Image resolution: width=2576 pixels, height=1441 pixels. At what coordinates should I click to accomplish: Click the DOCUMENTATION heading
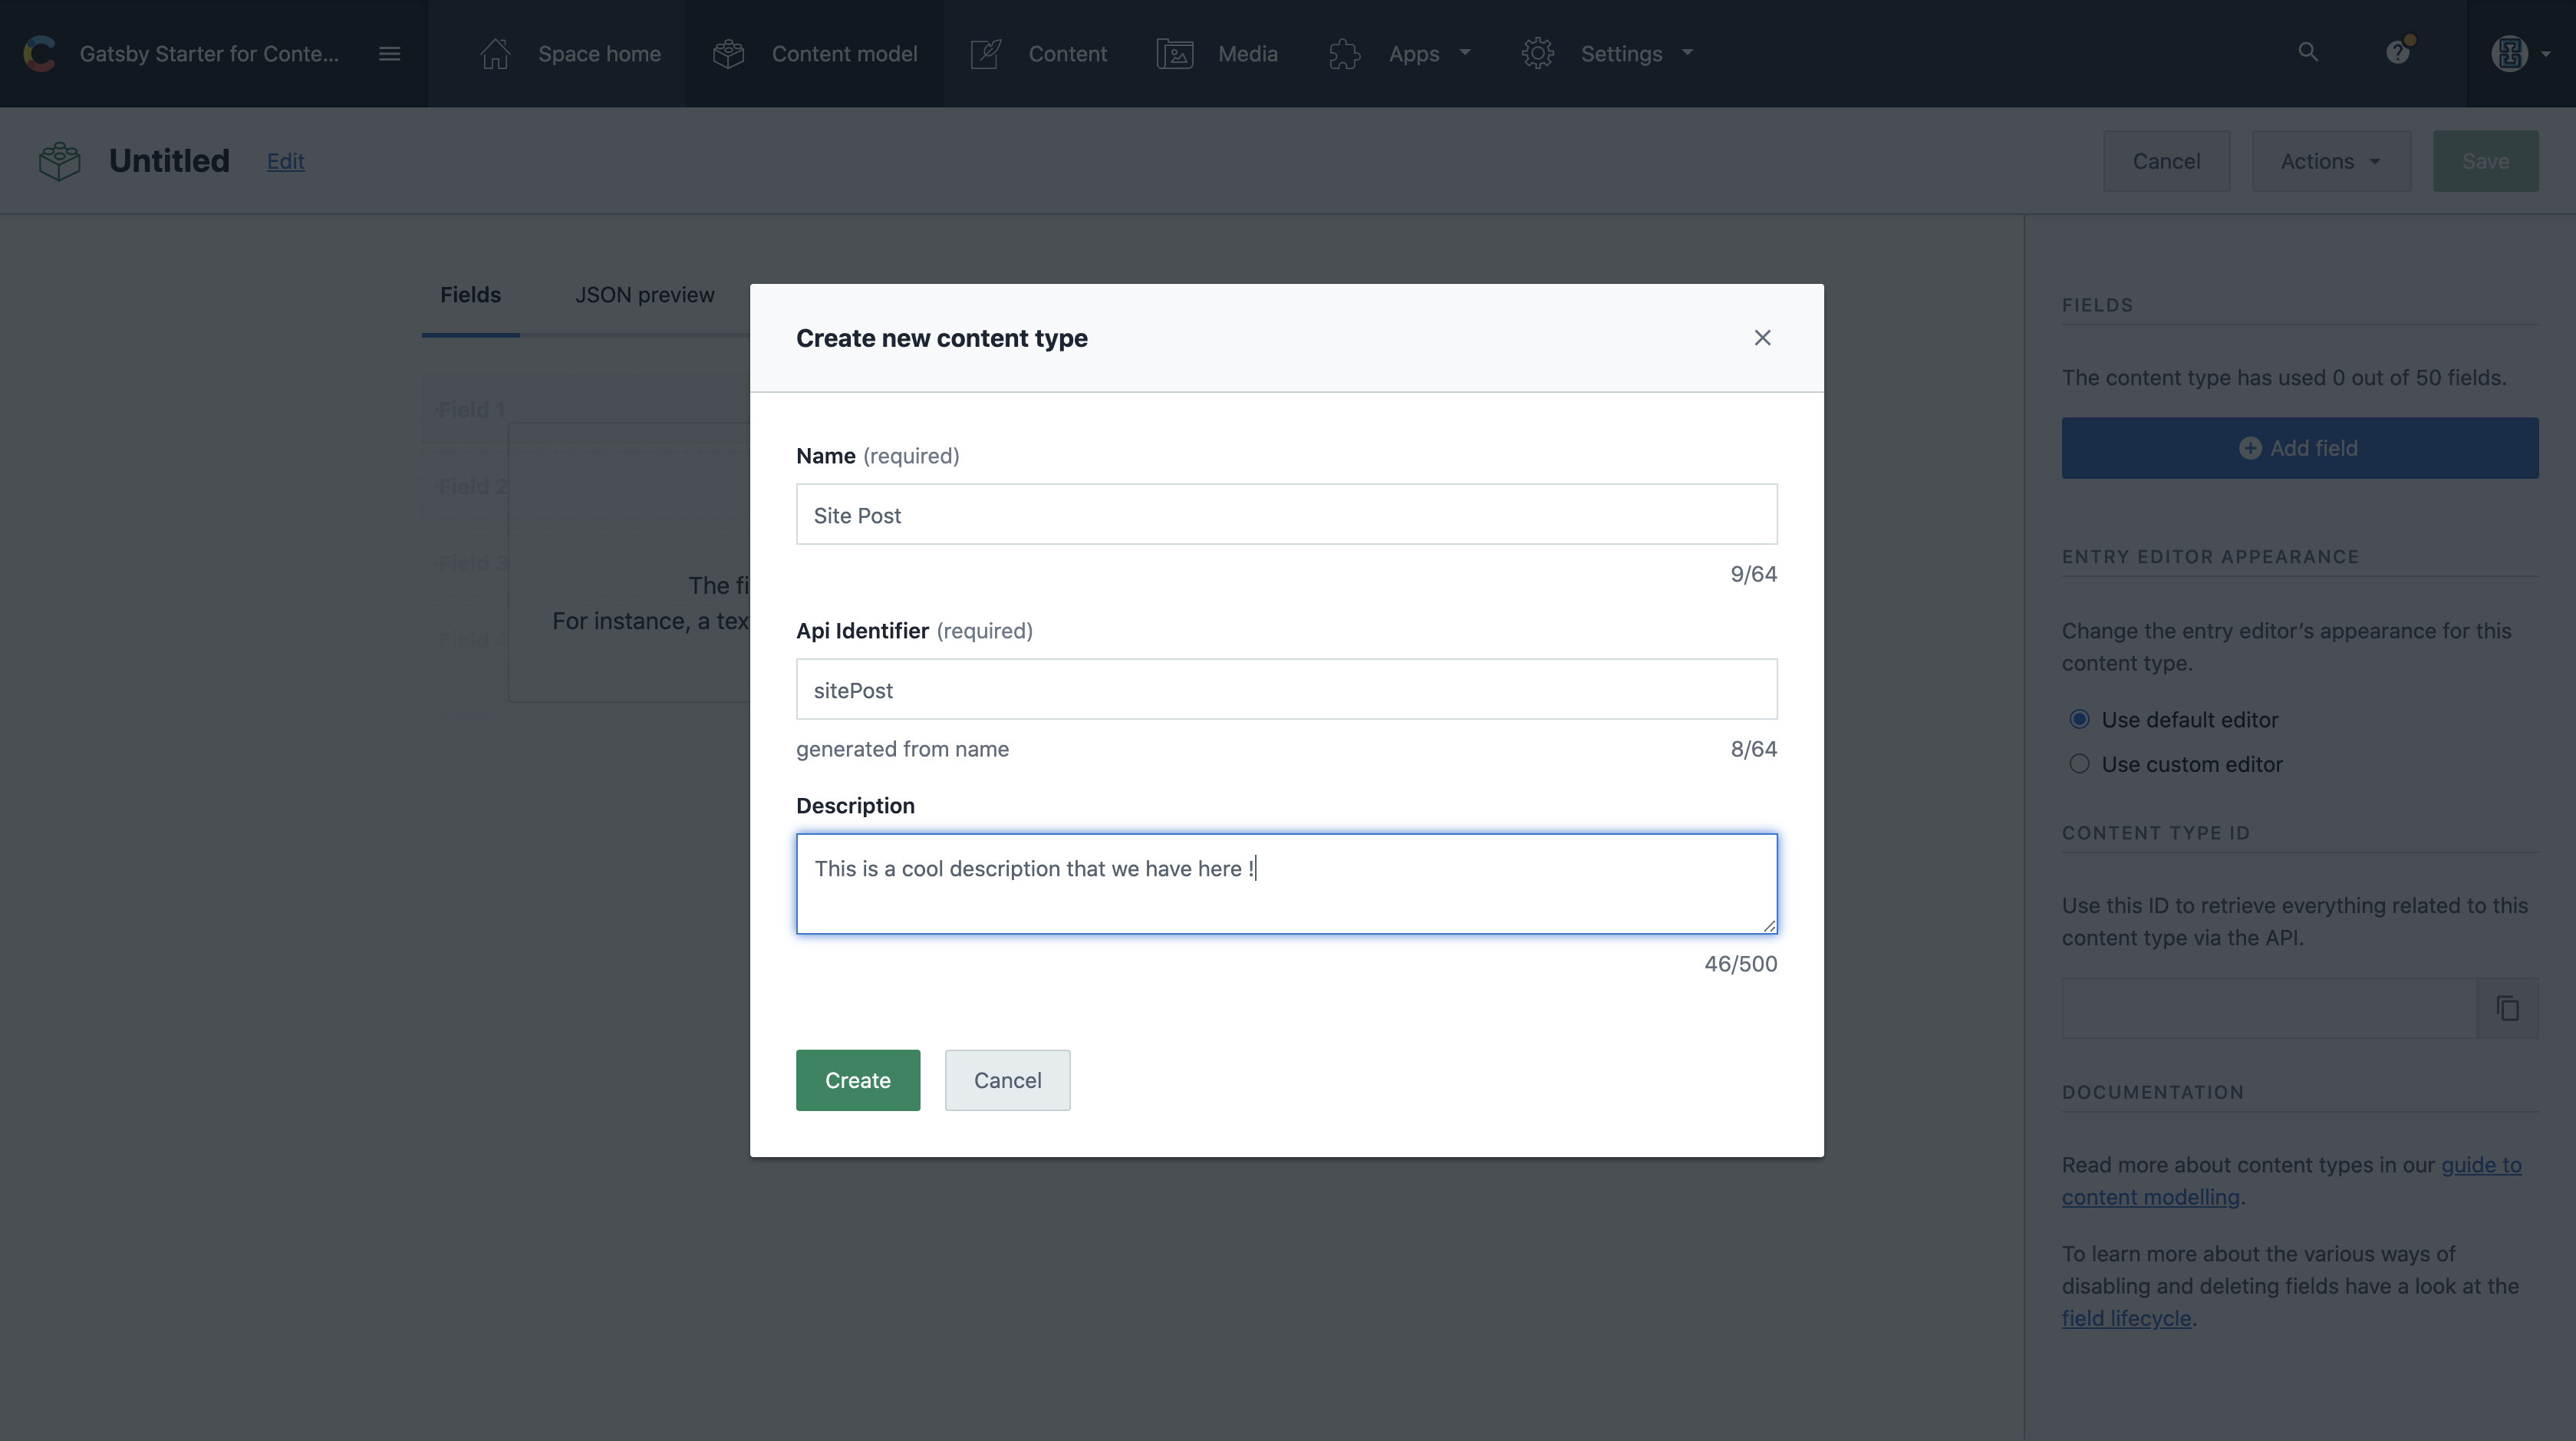pos(2152,1092)
